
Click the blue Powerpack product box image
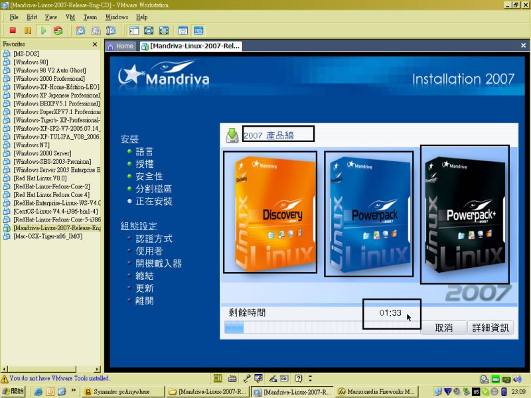click(x=369, y=214)
